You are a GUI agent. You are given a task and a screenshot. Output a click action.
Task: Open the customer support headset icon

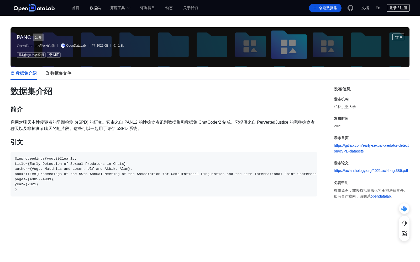[x=404, y=223]
